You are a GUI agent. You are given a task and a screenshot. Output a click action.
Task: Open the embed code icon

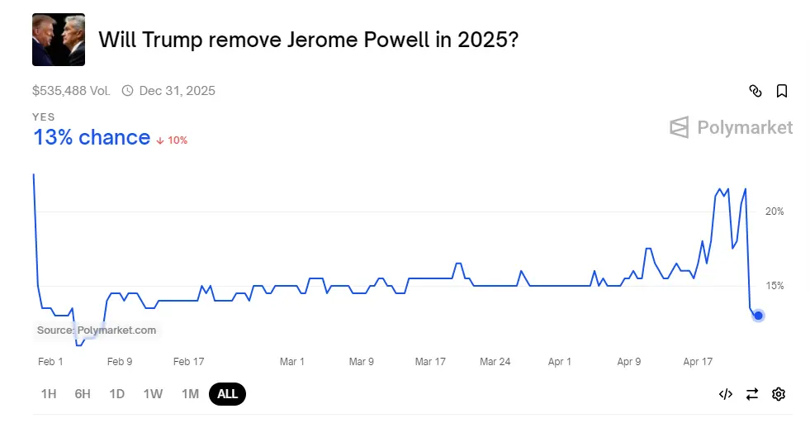725,394
